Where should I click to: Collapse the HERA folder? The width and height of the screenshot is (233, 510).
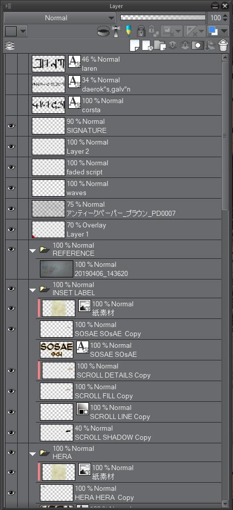pos(32,453)
